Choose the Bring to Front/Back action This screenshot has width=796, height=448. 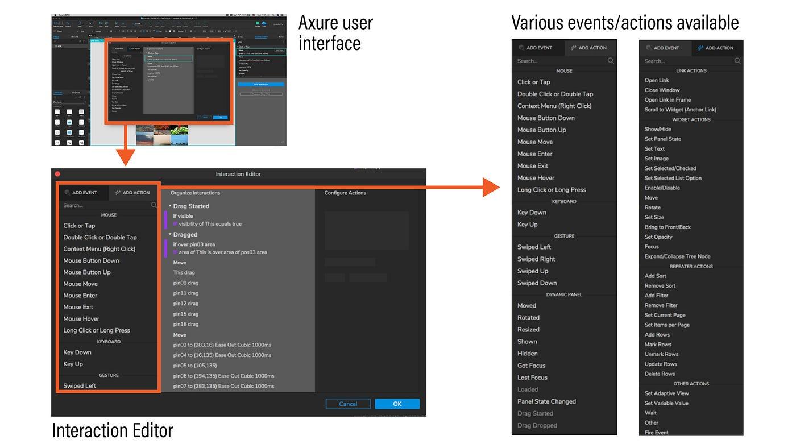coord(668,227)
